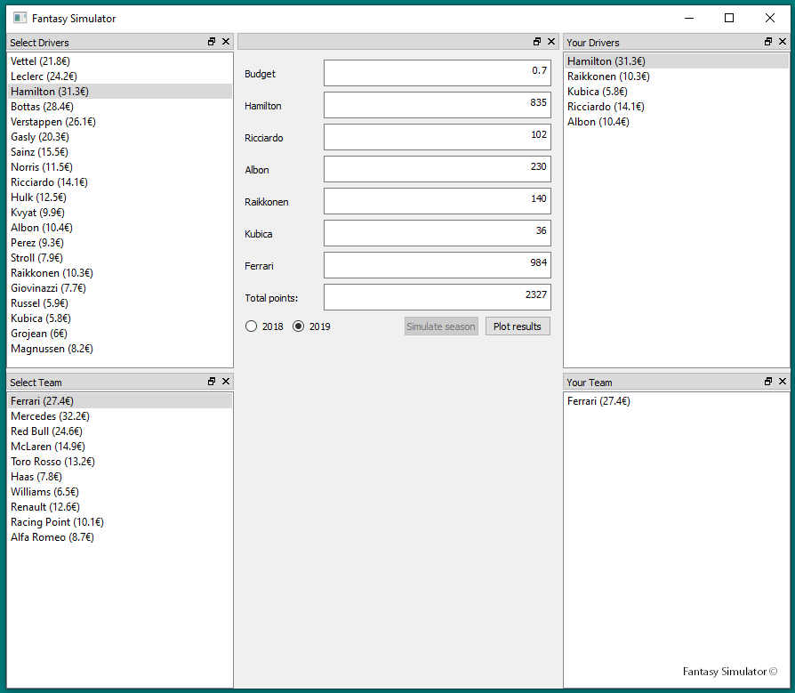795x693 pixels.
Task: Click the Simulate season button
Action: [x=441, y=326]
